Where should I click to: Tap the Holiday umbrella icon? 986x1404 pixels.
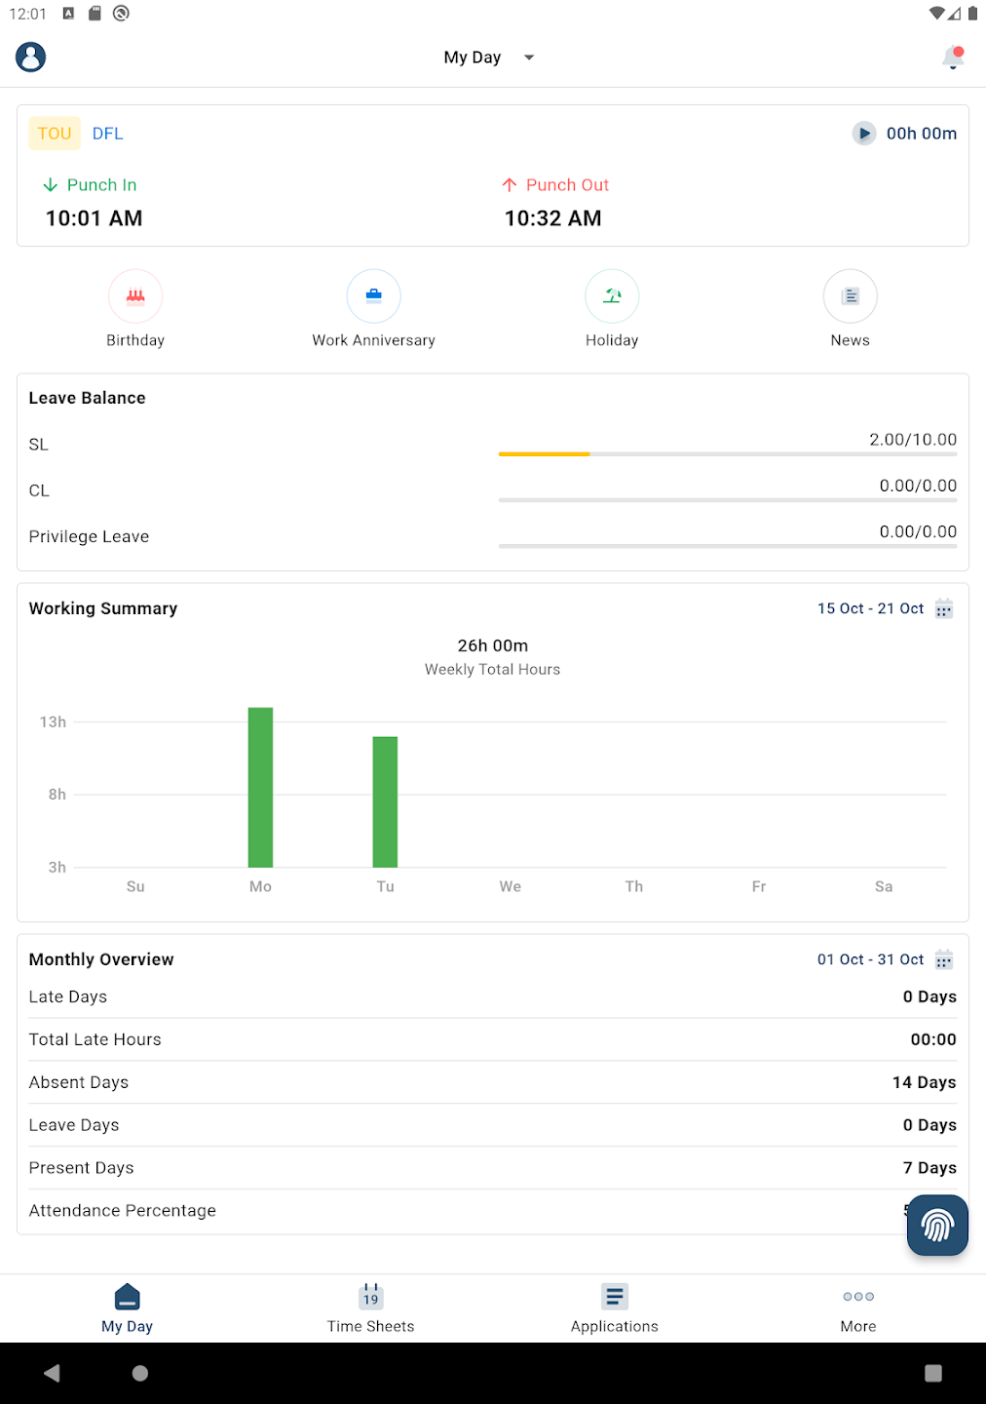(612, 296)
